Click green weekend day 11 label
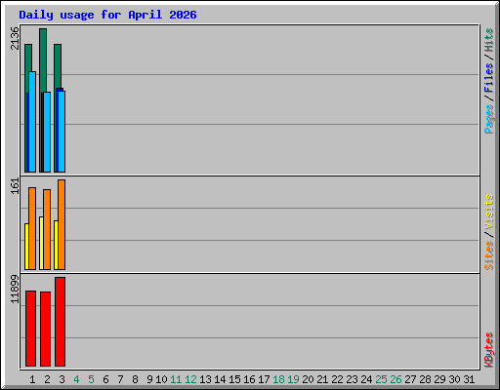 [x=176, y=379]
